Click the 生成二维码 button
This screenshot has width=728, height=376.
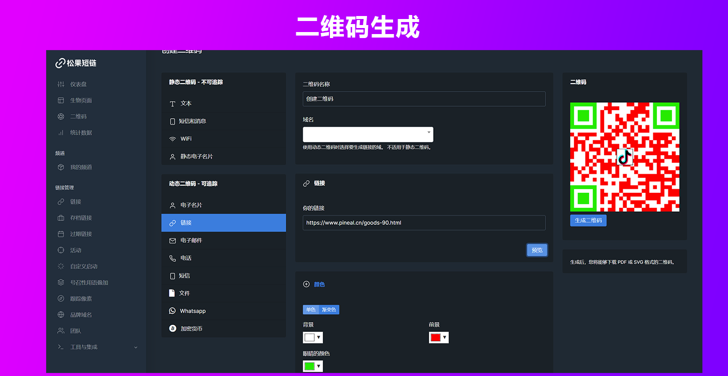point(588,220)
